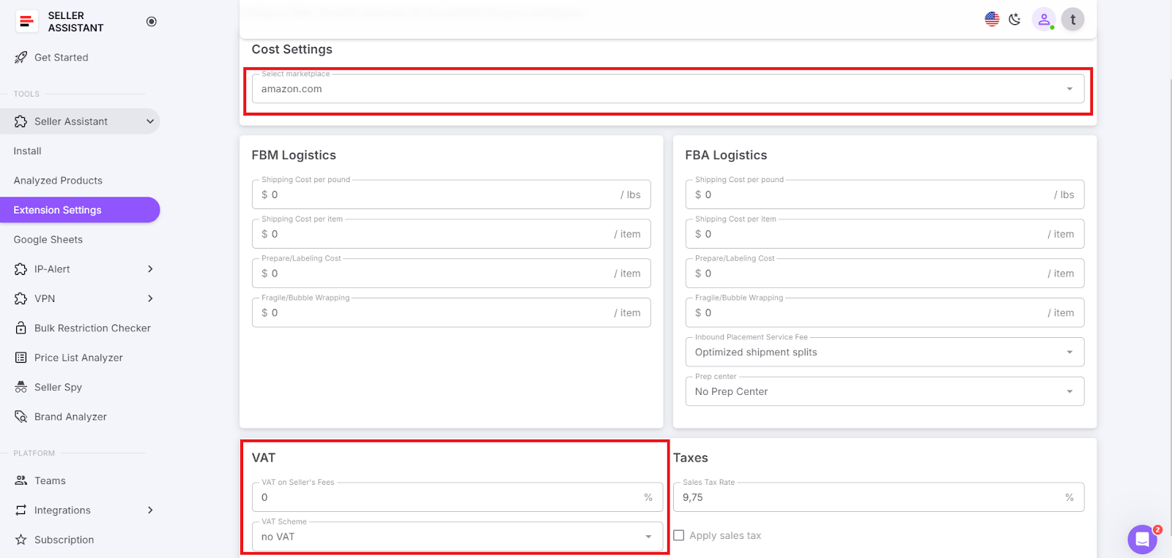This screenshot has height=558, width=1172.
Task: Edit FBA Fragile/Bubble Wrapping field
Action: tap(885, 312)
